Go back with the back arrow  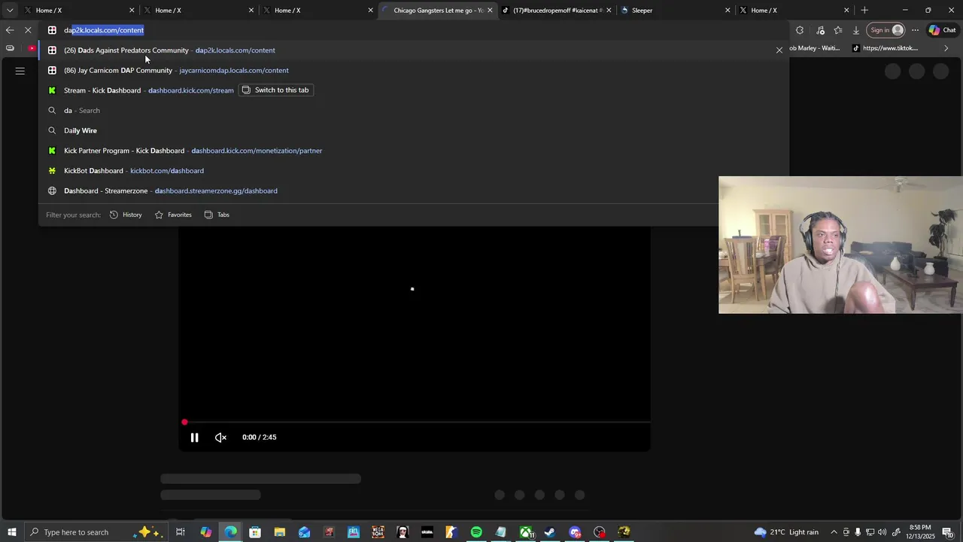click(x=9, y=30)
